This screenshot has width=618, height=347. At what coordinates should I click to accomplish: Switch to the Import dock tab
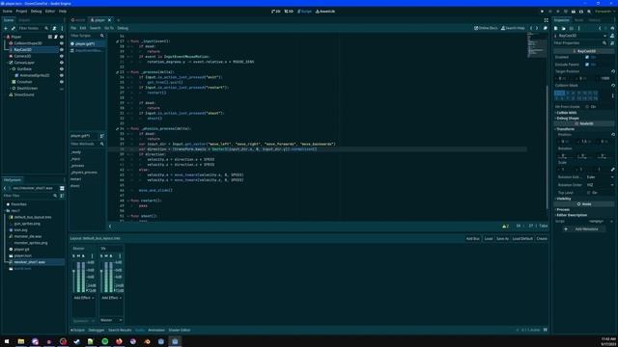click(24, 20)
